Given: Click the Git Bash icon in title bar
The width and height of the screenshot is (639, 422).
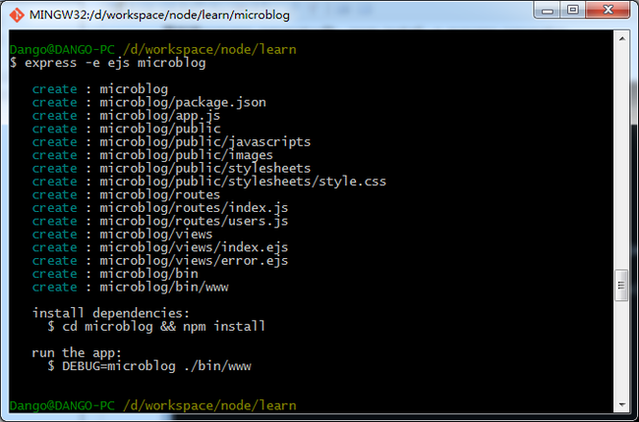Looking at the screenshot, I should coord(17,15).
